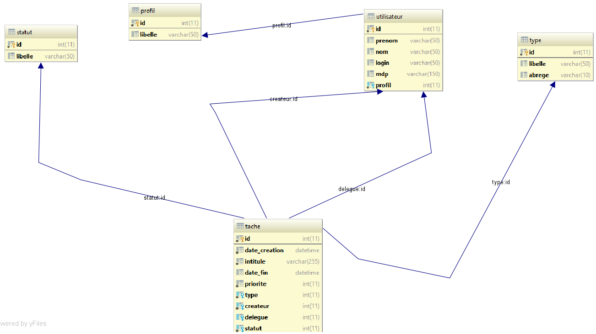Click foreign key icon next to delegue
This screenshot has height=334, width=596.
pos(240,318)
